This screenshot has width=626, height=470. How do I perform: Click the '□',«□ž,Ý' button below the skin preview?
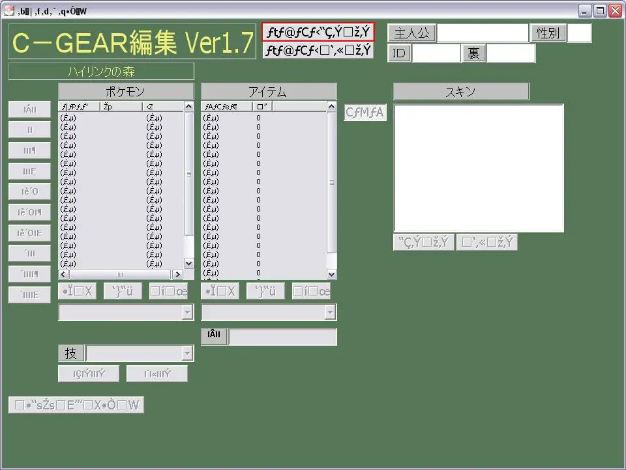point(487,242)
